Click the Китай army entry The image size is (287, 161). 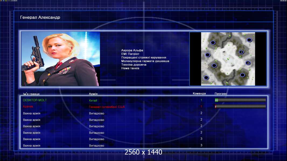coord(93,100)
